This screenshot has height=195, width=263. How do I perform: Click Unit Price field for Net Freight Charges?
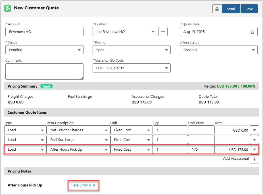201,130
